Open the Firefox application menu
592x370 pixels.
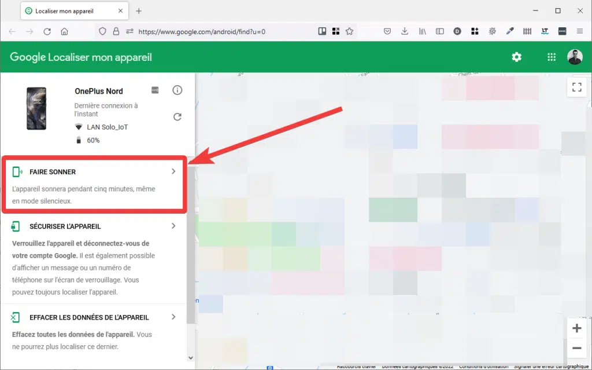[580, 31]
